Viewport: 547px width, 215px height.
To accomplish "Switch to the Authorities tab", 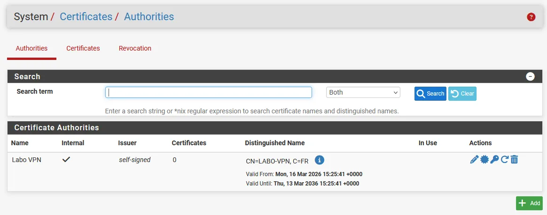I will coord(31,48).
